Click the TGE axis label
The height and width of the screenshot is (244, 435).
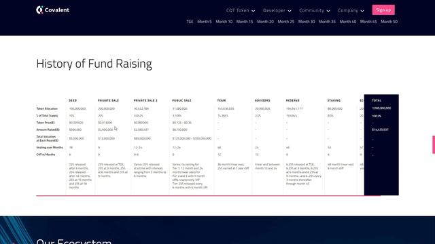190,22
